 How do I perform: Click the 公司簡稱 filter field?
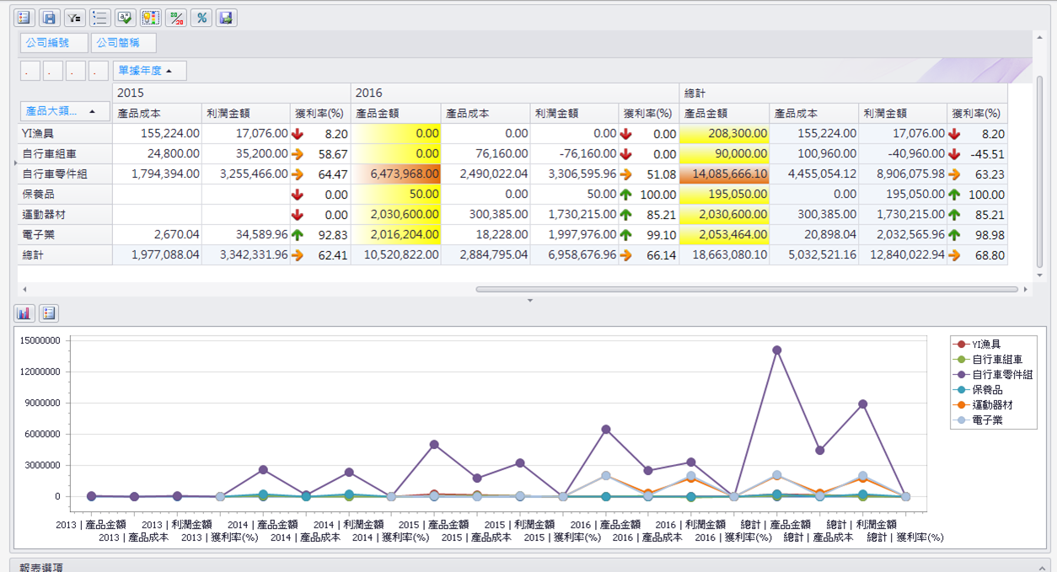[123, 43]
